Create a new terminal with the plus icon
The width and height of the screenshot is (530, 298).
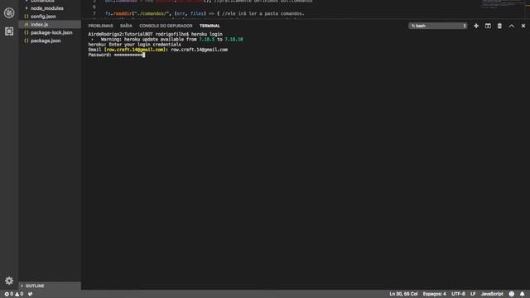coord(476,26)
